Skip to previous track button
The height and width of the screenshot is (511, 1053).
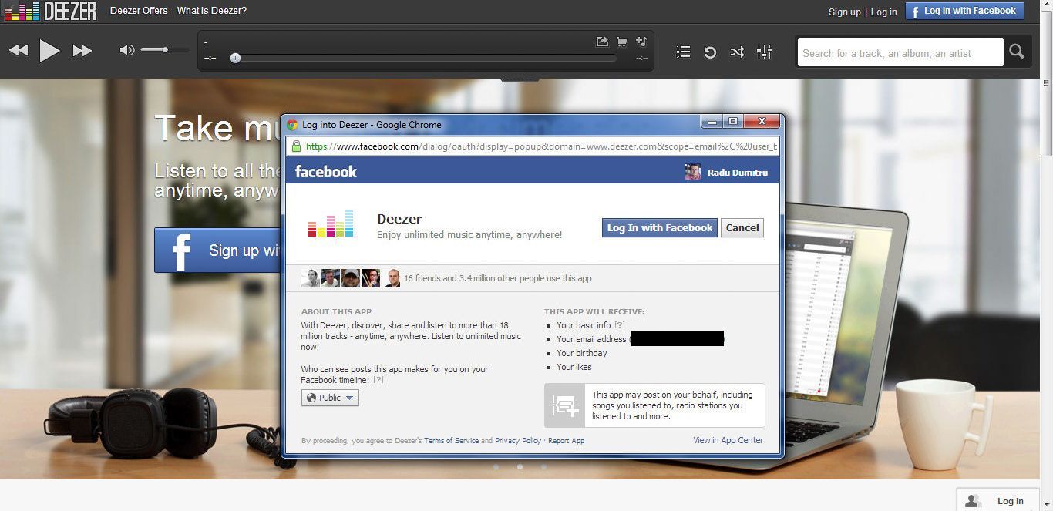click(x=19, y=51)
